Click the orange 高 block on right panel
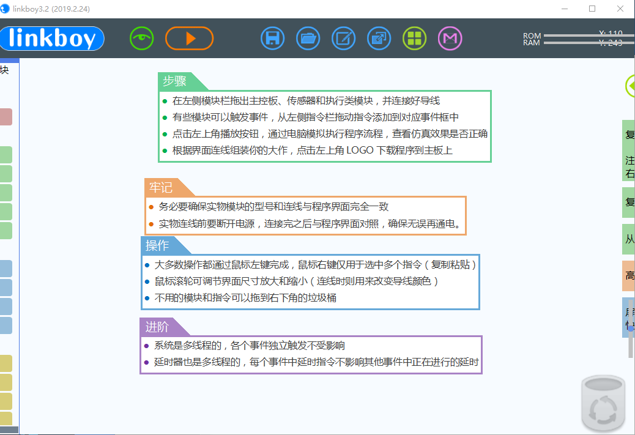The width and height of the screenshot is (635, 435). 629,276
